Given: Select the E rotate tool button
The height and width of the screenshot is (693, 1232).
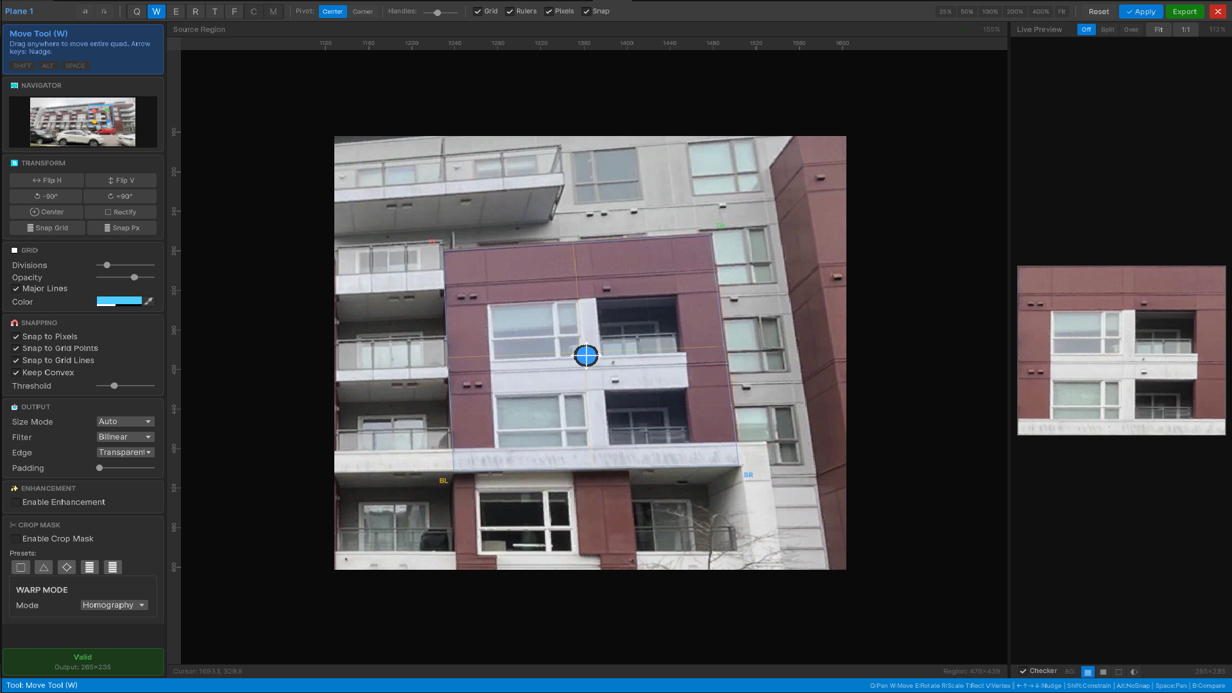Looking at the screenshot, I should pyautogui.click(x=176, y=12).
